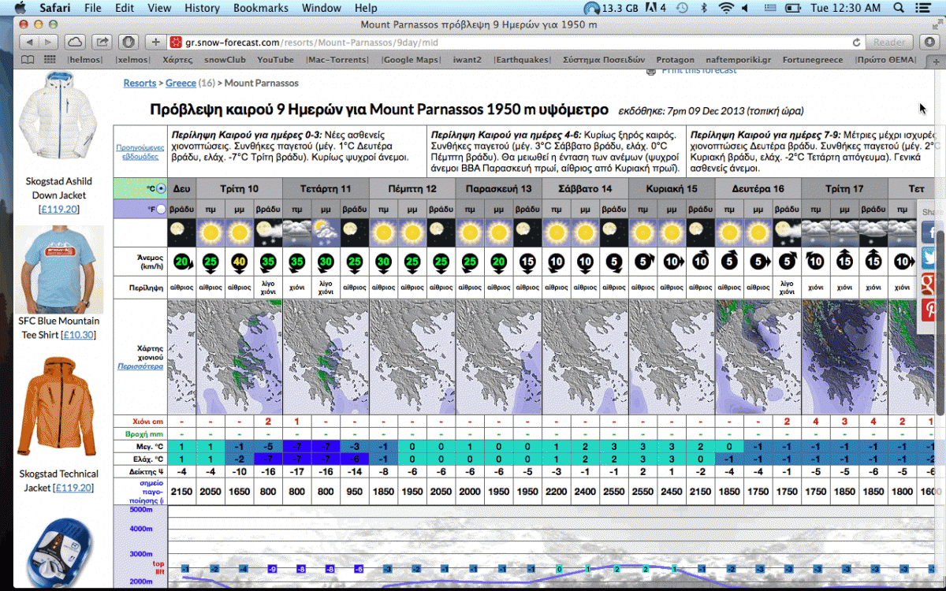Open snow map thumbnail under Τρίτη 17

pos(844,356)
